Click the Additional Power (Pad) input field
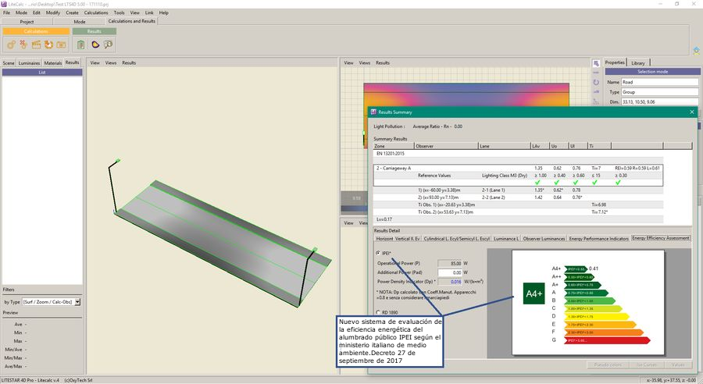This screenshot has height=384, width=703. click(451, 272)
